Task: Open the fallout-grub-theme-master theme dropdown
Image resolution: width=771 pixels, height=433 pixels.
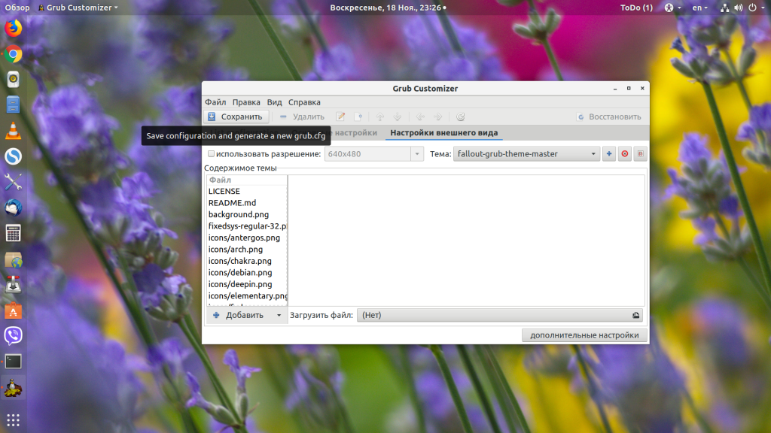Action: pos(526,154)
